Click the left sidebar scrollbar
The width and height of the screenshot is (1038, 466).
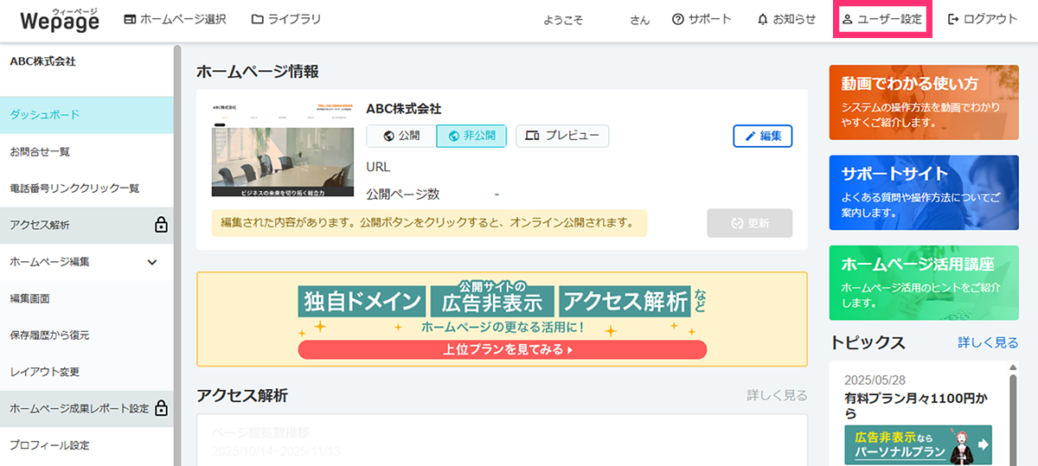pos(177,255)
